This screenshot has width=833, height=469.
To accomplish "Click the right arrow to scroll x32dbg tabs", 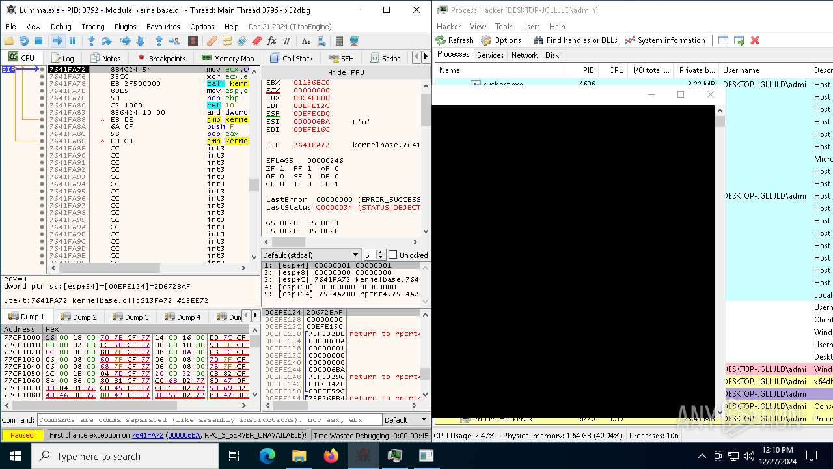I will point(426,57).
